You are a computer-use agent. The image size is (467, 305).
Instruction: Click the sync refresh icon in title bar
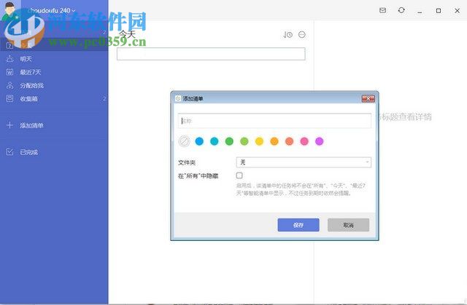pos(401,10)
